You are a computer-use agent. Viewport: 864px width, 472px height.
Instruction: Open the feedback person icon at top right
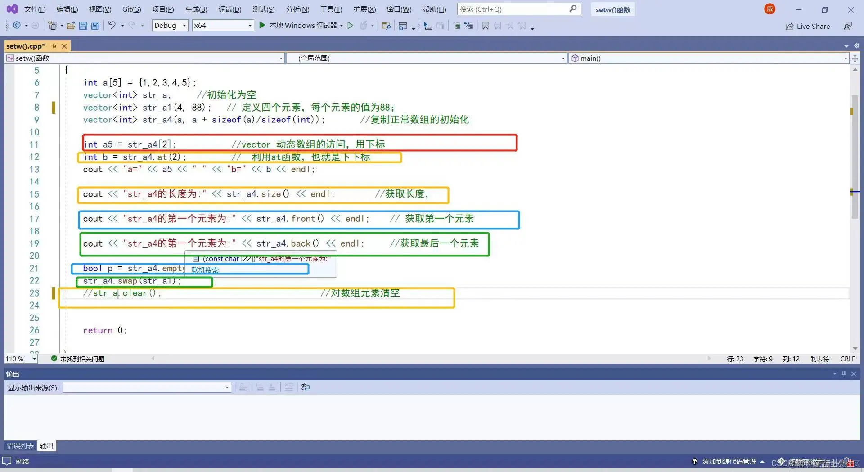(x=848, y=26)
